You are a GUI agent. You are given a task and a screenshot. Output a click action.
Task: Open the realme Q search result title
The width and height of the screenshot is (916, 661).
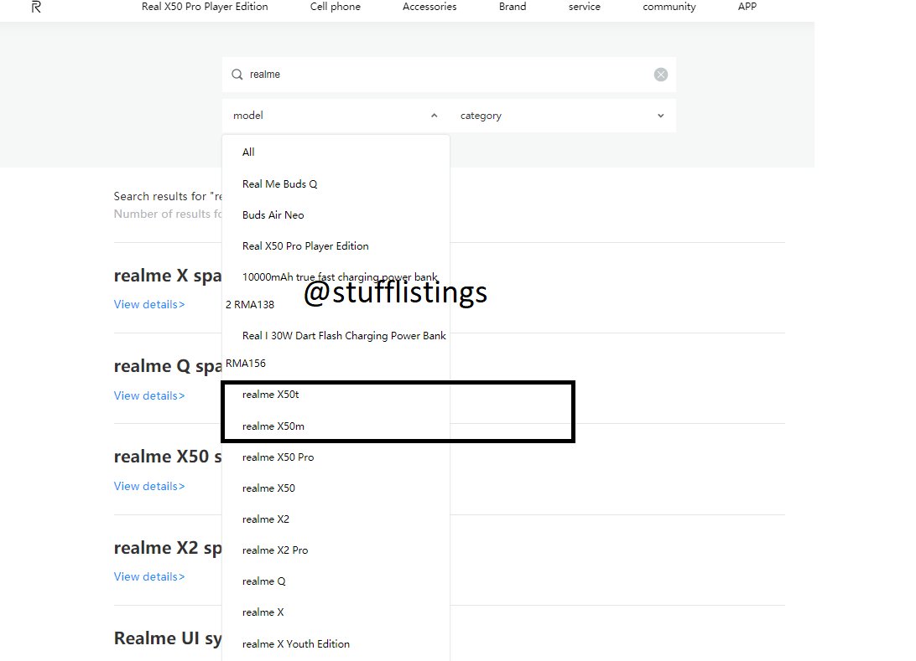(x=168, y=366)
